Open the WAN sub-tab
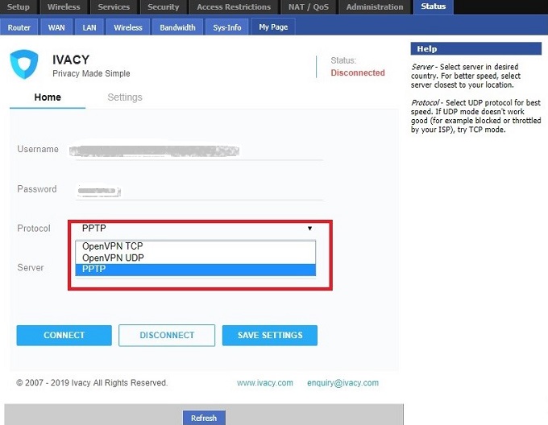Screen dimensions: 548x425 (x=56, y=27)
